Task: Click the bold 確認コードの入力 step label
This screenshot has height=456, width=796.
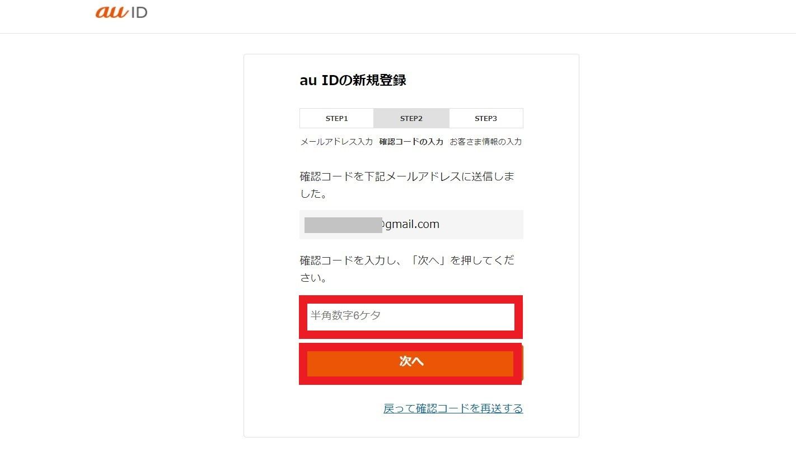Action: (x=411, y=142)
